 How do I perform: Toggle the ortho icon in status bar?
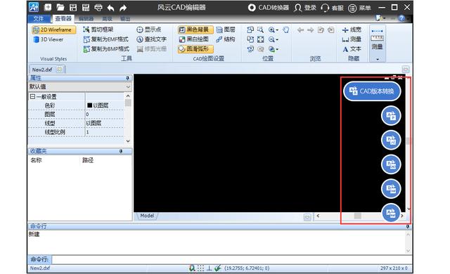[210, 268]
